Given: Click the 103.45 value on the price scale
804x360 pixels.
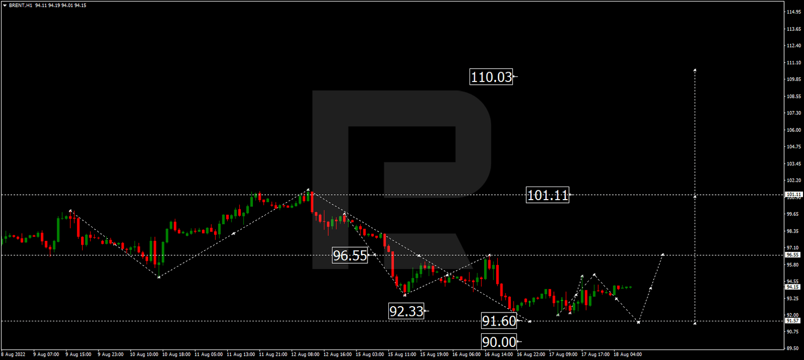Looking at the screenshot, I should click(x=794, y=164).
